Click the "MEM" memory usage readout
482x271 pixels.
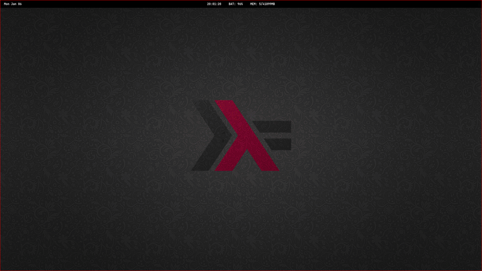(262, 4)
